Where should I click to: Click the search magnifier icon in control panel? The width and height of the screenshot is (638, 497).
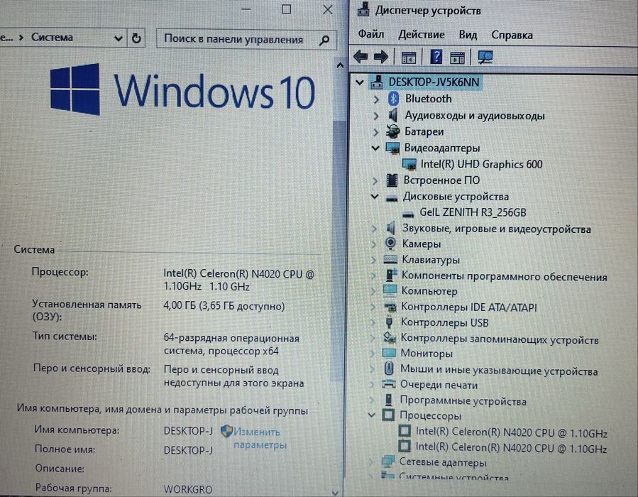324,40
